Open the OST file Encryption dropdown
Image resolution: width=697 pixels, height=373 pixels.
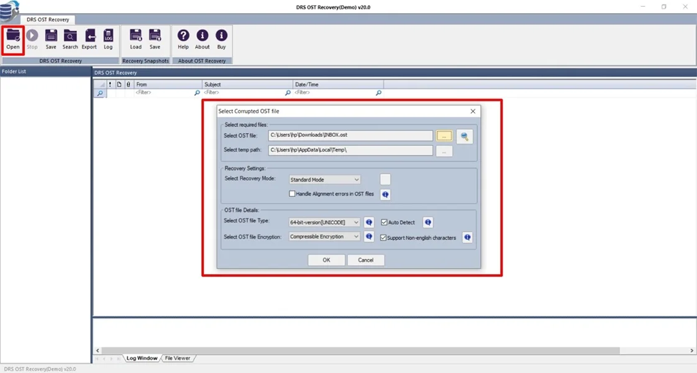[324, 236]
